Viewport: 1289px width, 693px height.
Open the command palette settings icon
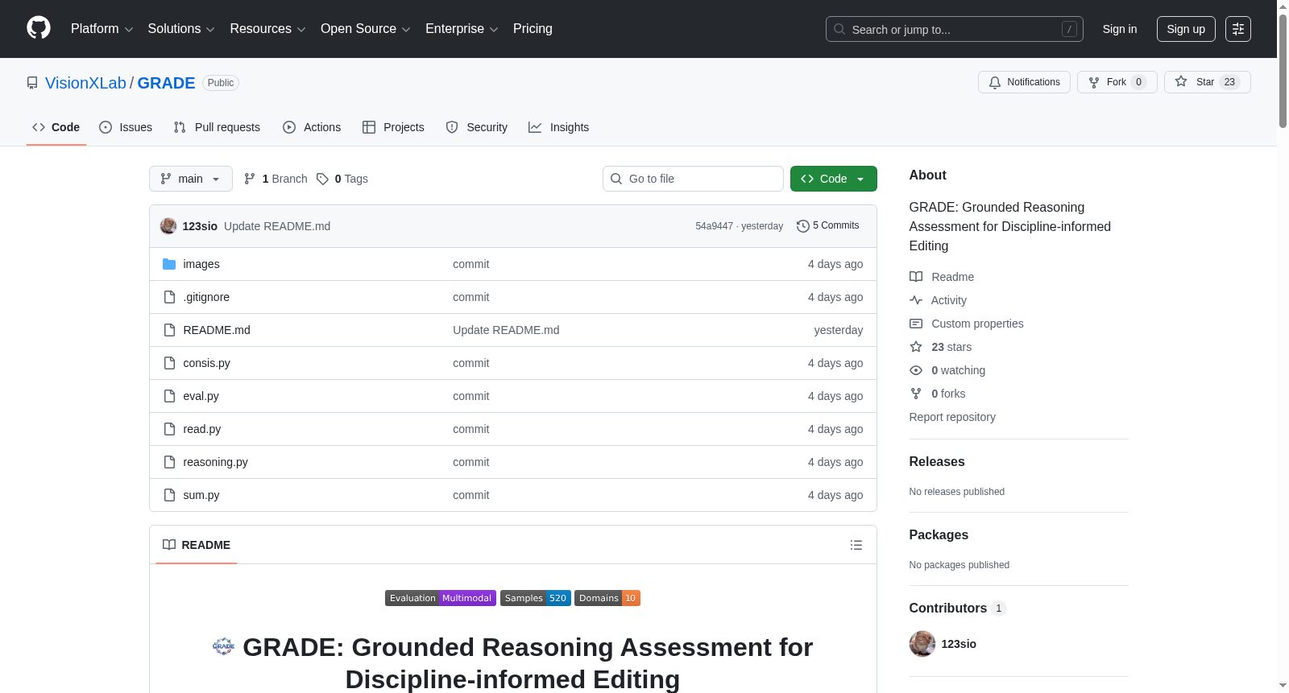(1237, 29)
